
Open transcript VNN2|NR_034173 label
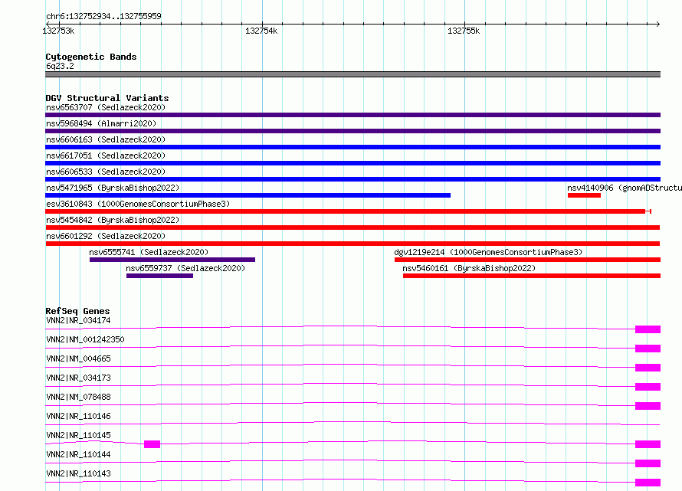78,378
